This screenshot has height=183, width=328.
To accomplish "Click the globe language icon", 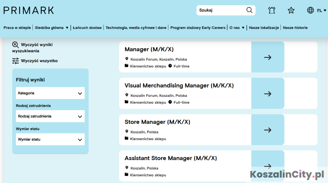I will (x=310, y=10).
